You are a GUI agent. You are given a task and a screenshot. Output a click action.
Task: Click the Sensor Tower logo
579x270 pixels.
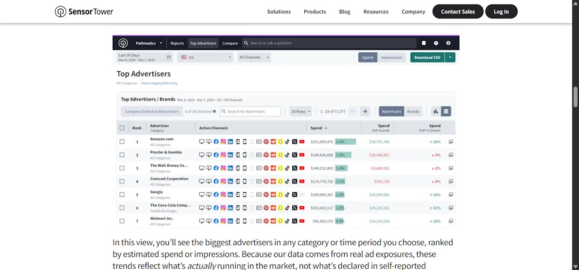pyautogui.click(x=84, y=12)
